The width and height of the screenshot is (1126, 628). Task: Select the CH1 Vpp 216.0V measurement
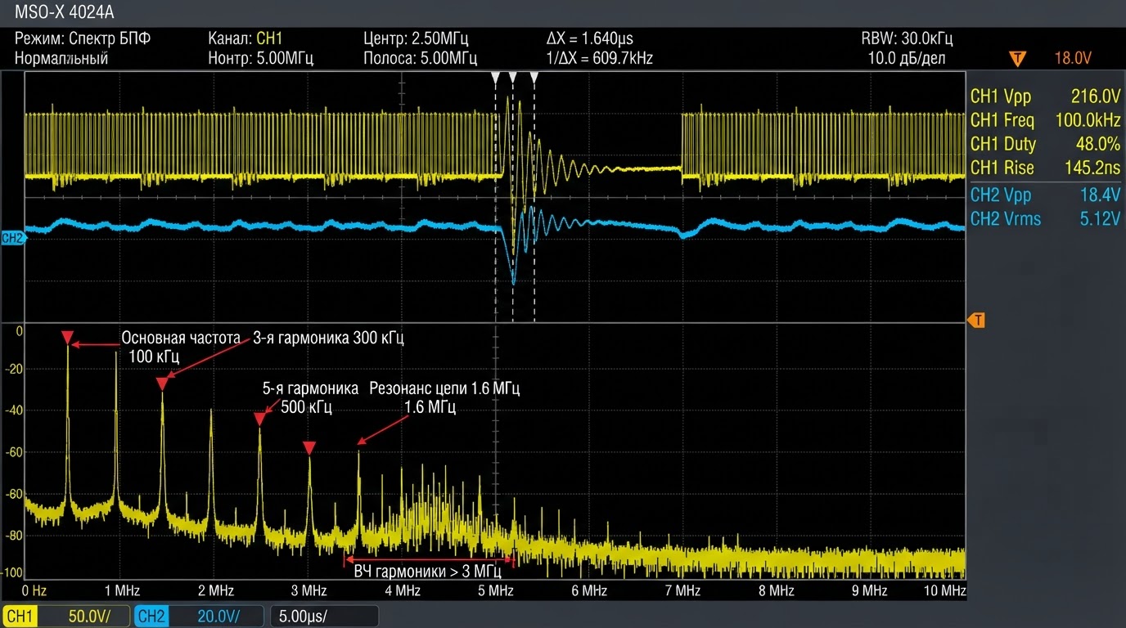1045,96
